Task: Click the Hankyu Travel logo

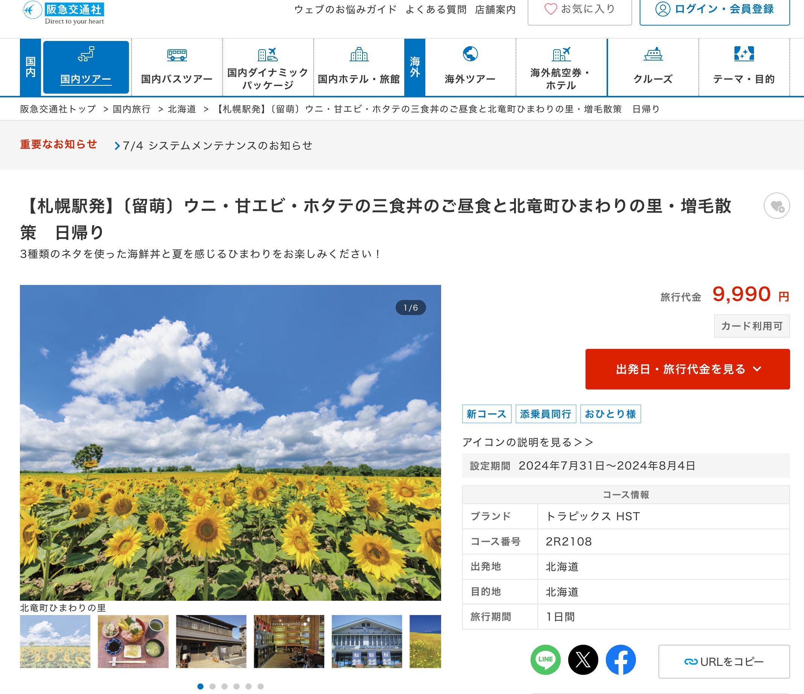Action: tap(63, 12)
